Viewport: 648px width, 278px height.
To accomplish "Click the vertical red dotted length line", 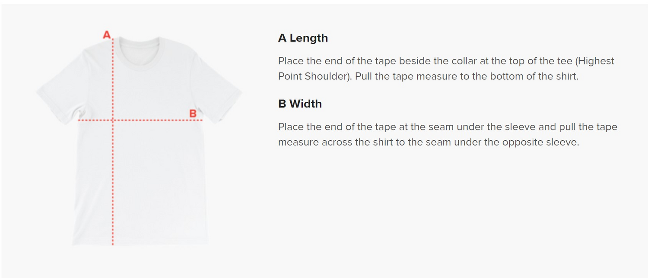I will [x=113, y=181].
